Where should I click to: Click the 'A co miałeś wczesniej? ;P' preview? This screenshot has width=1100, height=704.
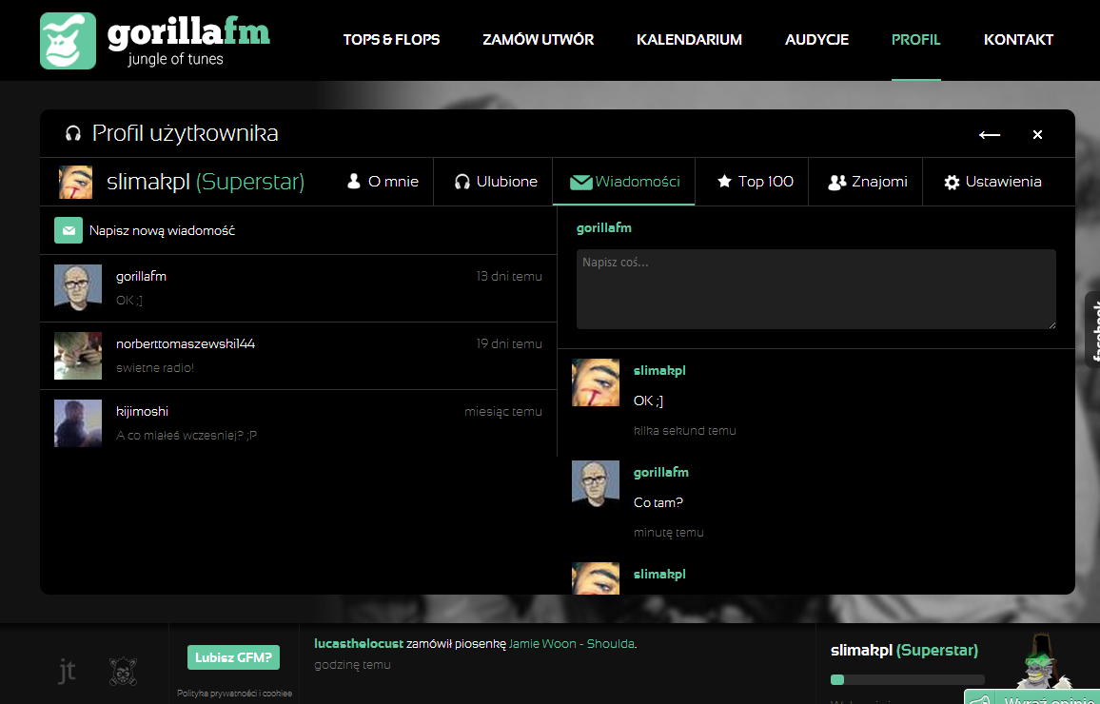[187, 436]
